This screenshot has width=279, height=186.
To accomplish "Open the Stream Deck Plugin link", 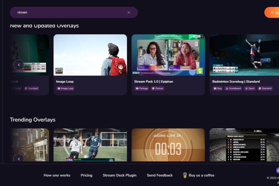I will (x=119, y=175).
